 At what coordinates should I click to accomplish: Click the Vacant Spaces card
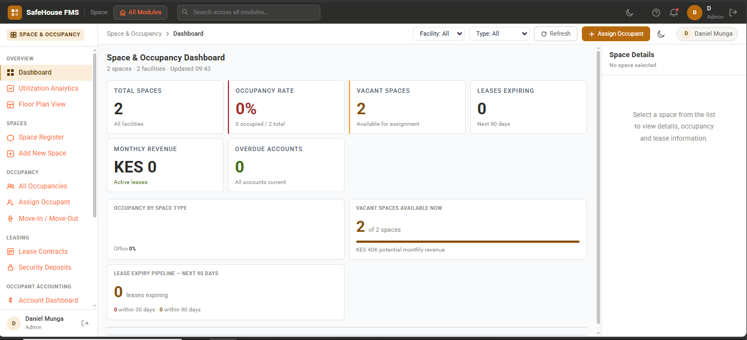pos(407,107)
